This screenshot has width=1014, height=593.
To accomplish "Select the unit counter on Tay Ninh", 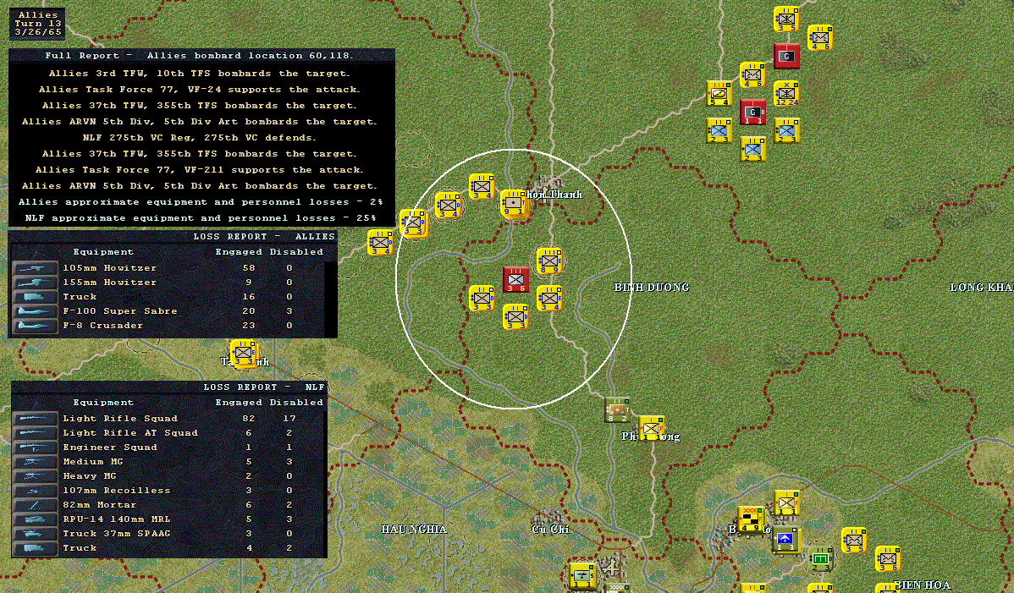I will click(x=244, y=353).
